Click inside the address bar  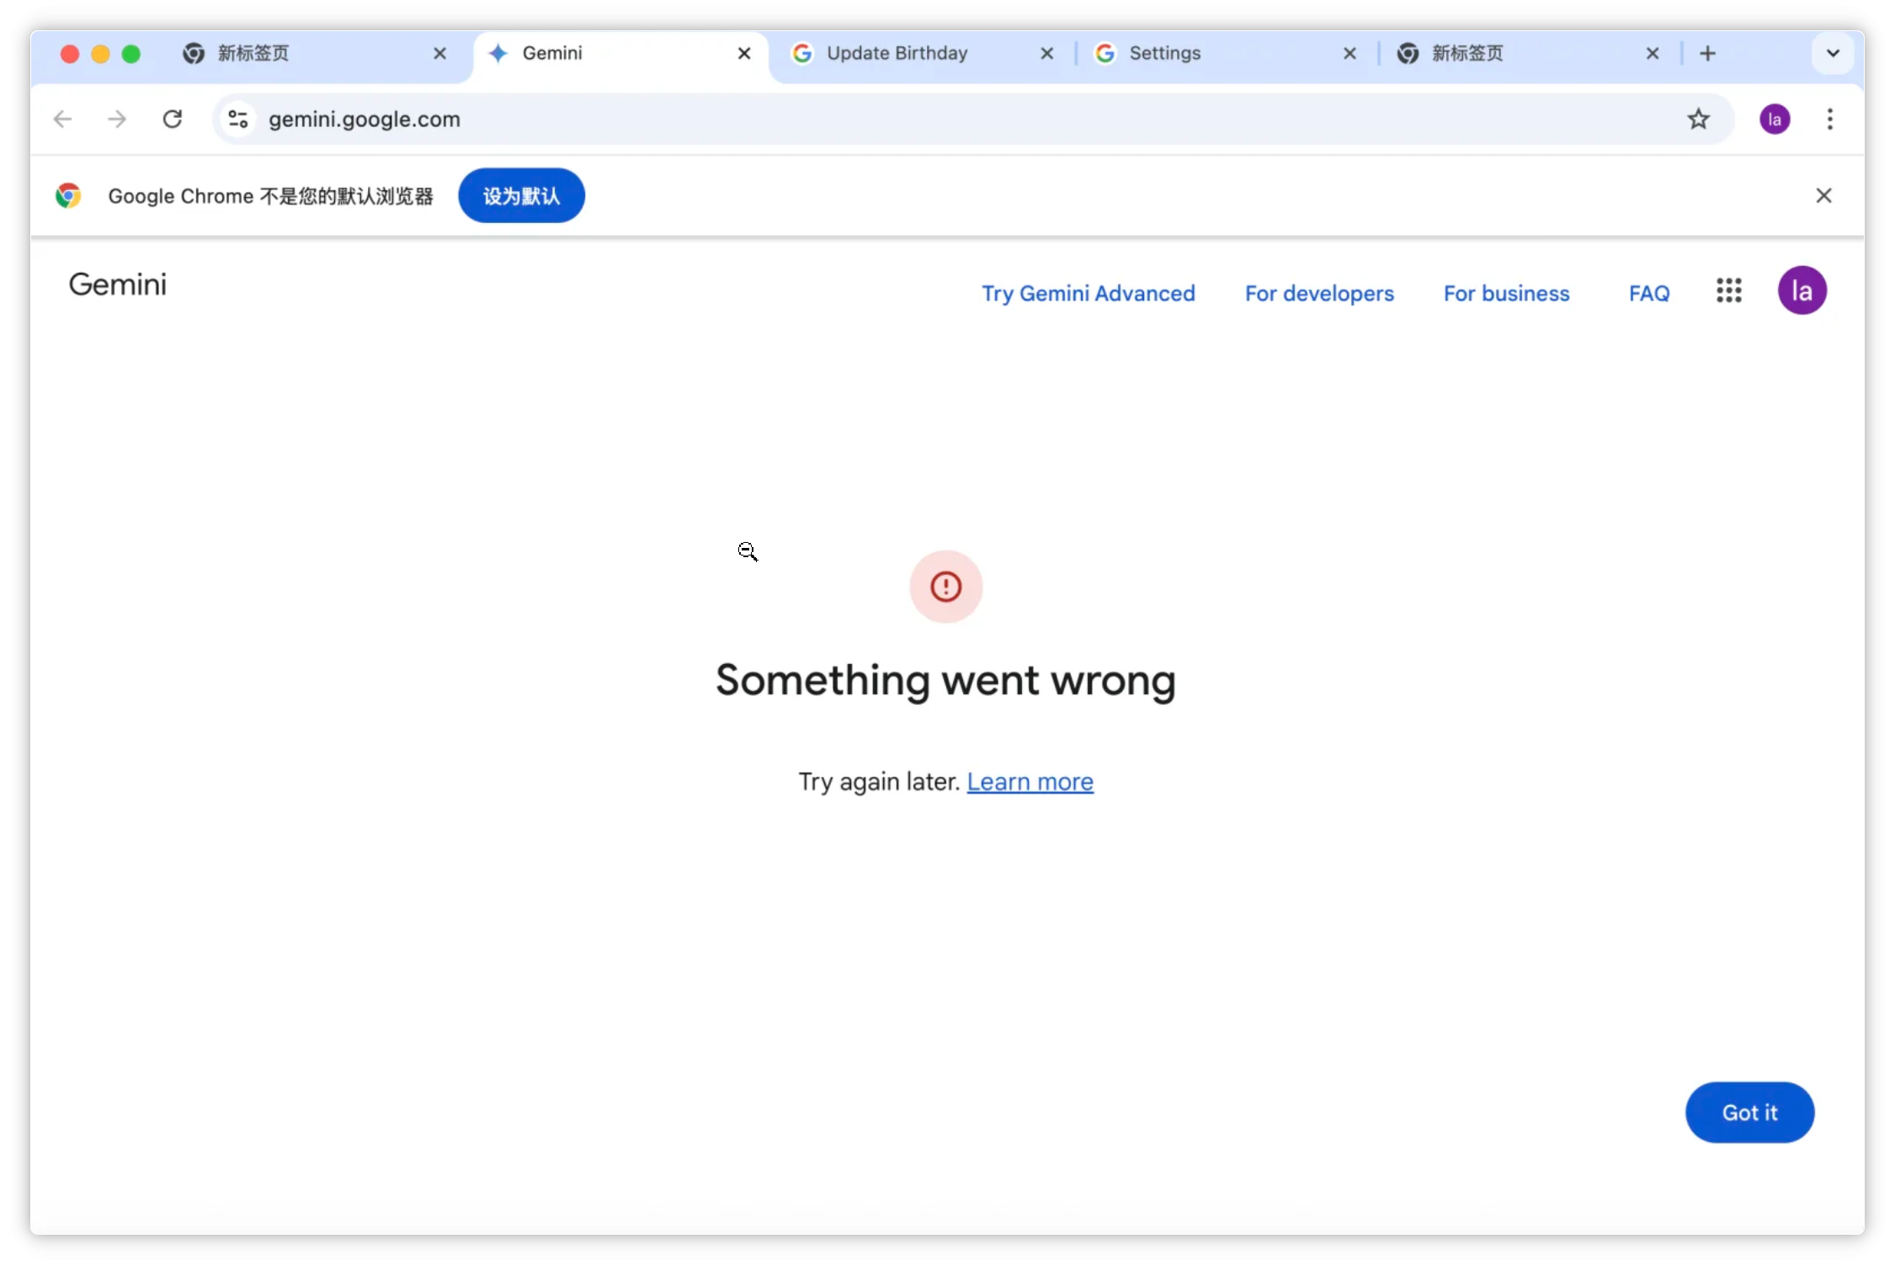(589, 119)
